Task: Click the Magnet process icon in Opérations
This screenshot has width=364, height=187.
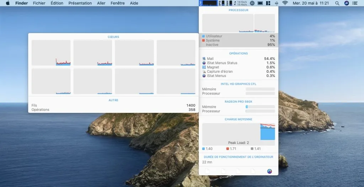Action: point(204,67)
